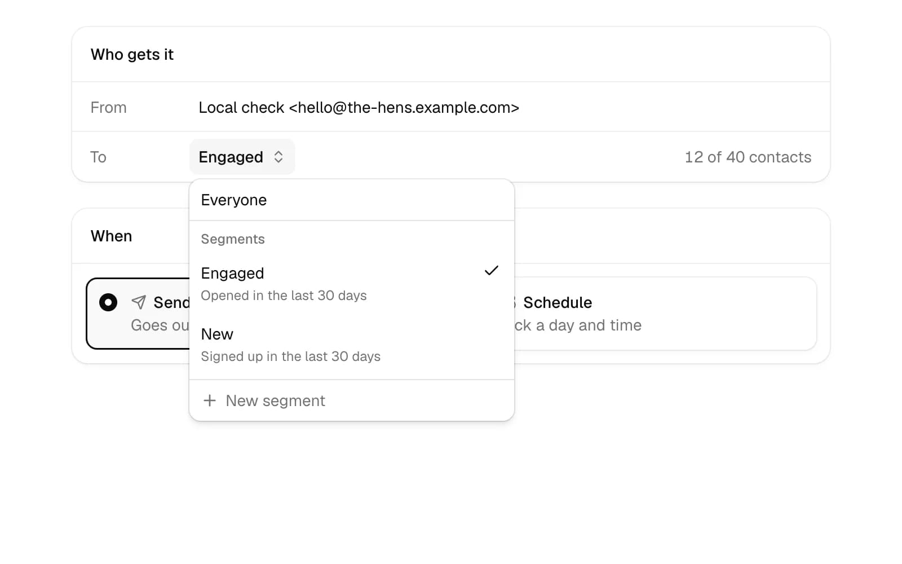Click the When section heading
The height and width of the screenshot is (564, 902).
point(111,236)
